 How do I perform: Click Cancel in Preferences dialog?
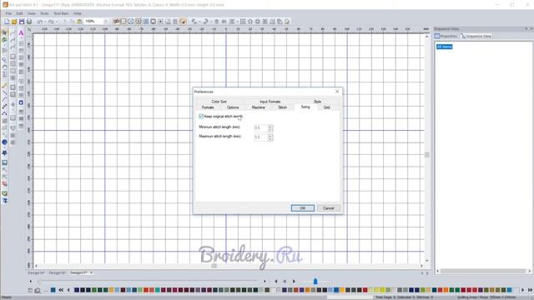click(328, 208)
